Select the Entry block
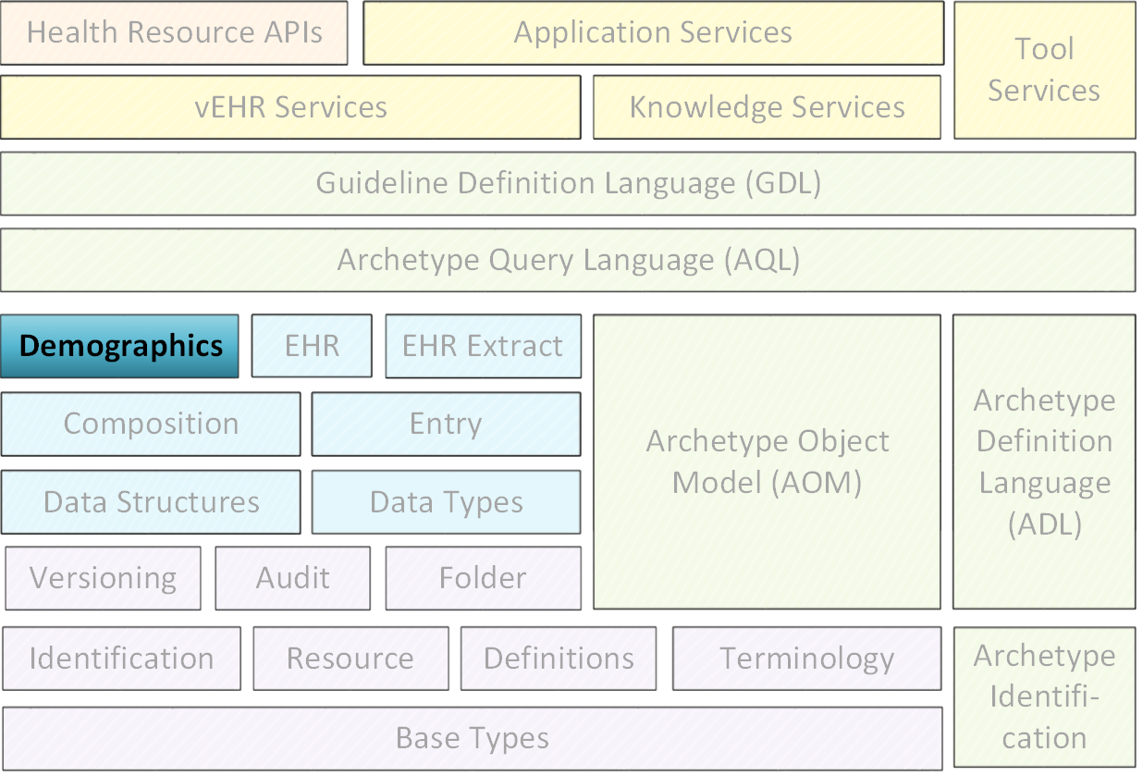1143x776 pixels. (x=446, y=424)
